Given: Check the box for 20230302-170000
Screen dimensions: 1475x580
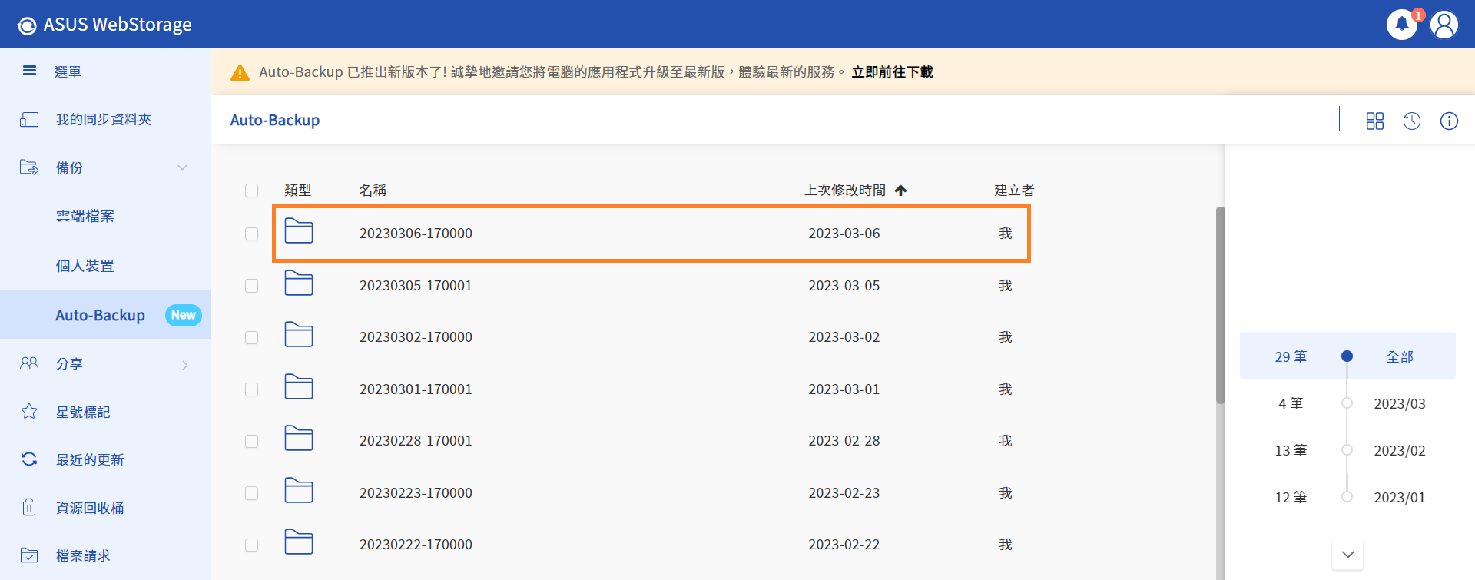Looking at the screenshot, I should (251, 337).
